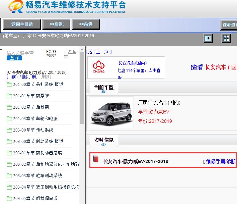
Task: Open folder icon for 203-02 后制动器总成
Action: (9, 164)
